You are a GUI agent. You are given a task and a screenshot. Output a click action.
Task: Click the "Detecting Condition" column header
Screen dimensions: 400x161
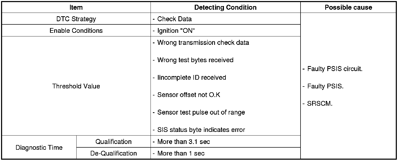point(225,7)
